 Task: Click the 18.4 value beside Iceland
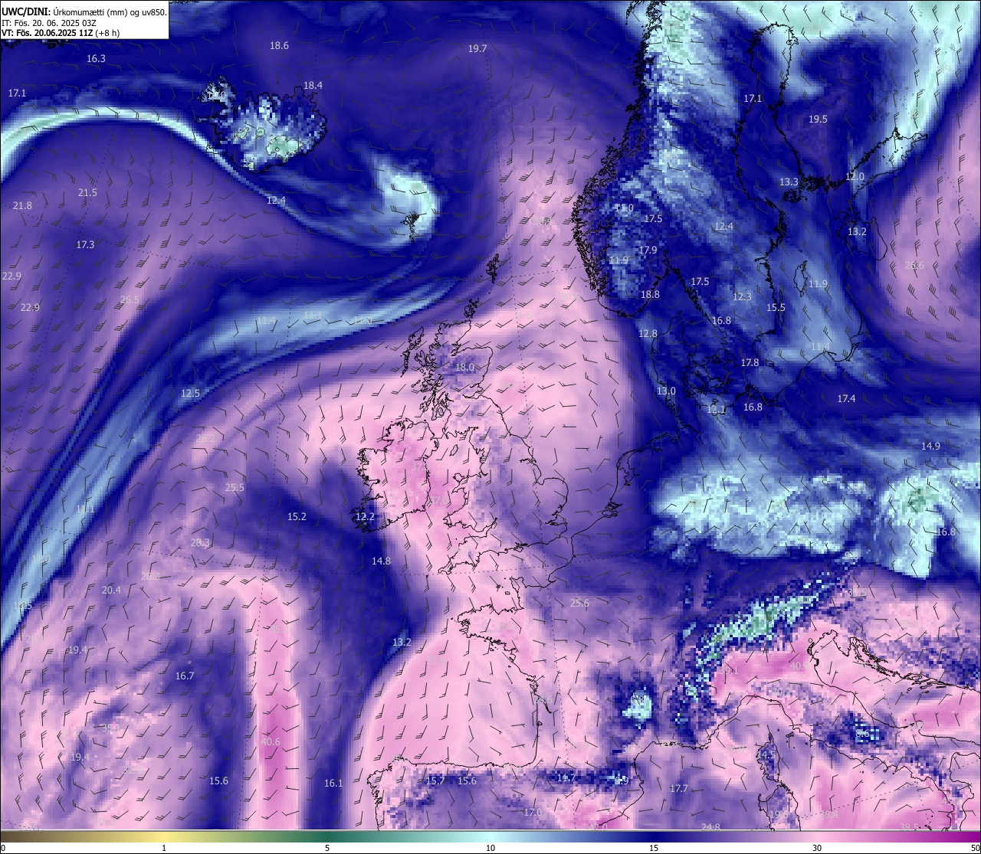[313, 86]
